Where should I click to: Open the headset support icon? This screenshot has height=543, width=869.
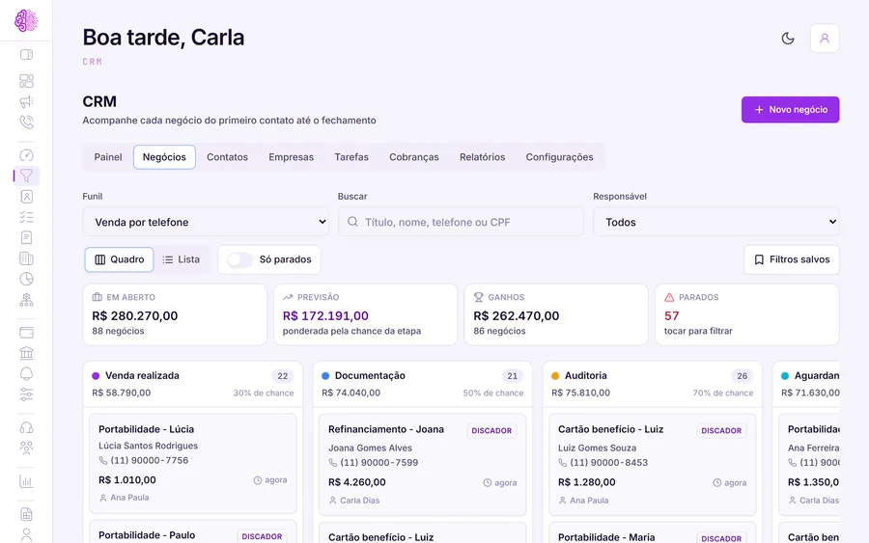pyautogui.click(x=26, y=427)
